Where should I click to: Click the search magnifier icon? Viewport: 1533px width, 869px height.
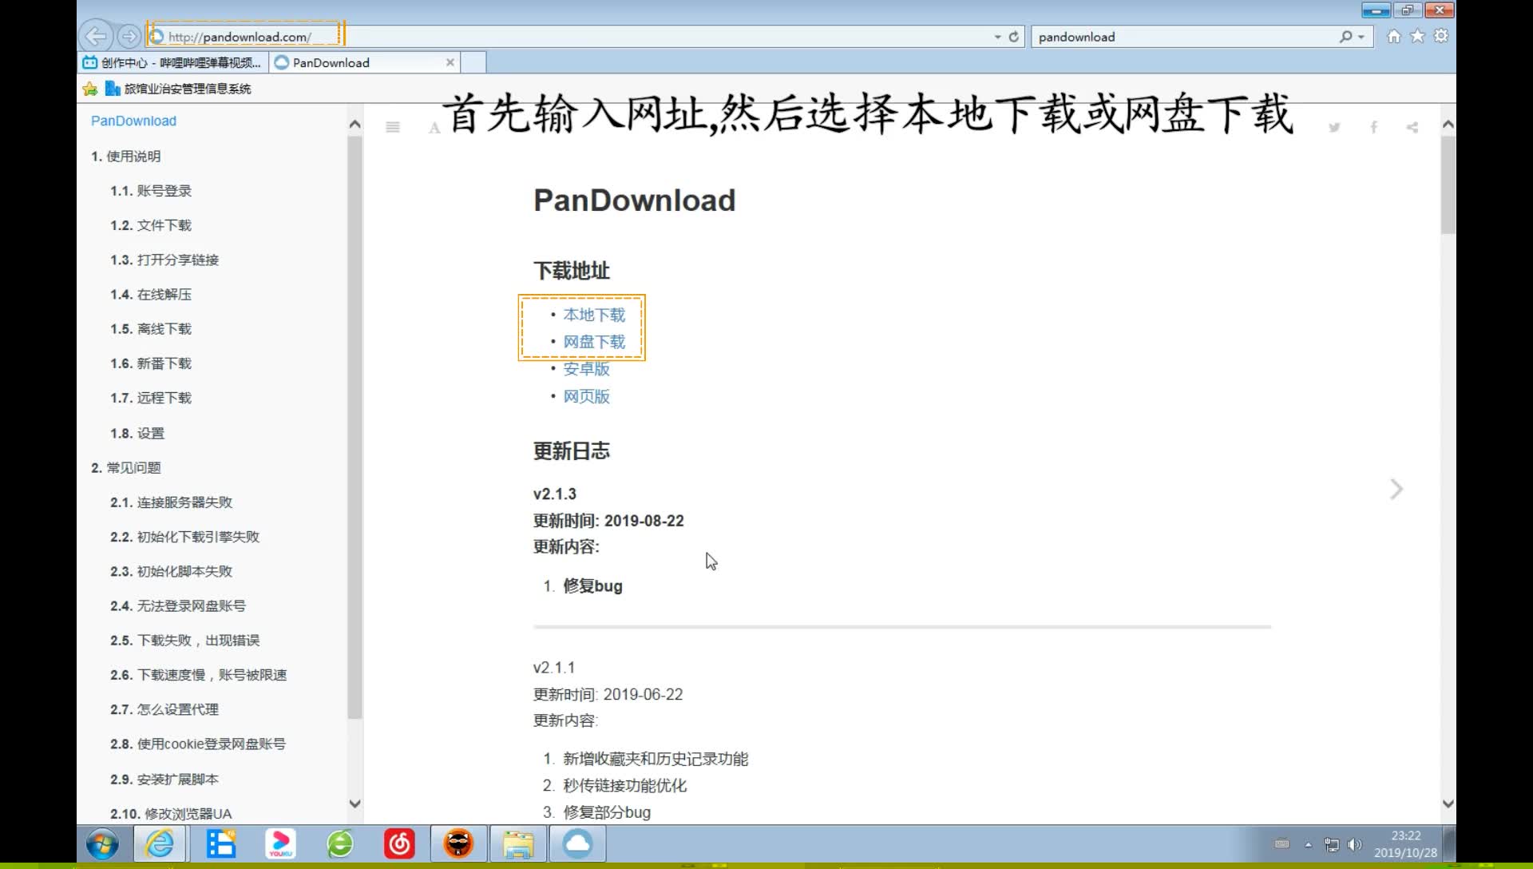[1346, 37]
